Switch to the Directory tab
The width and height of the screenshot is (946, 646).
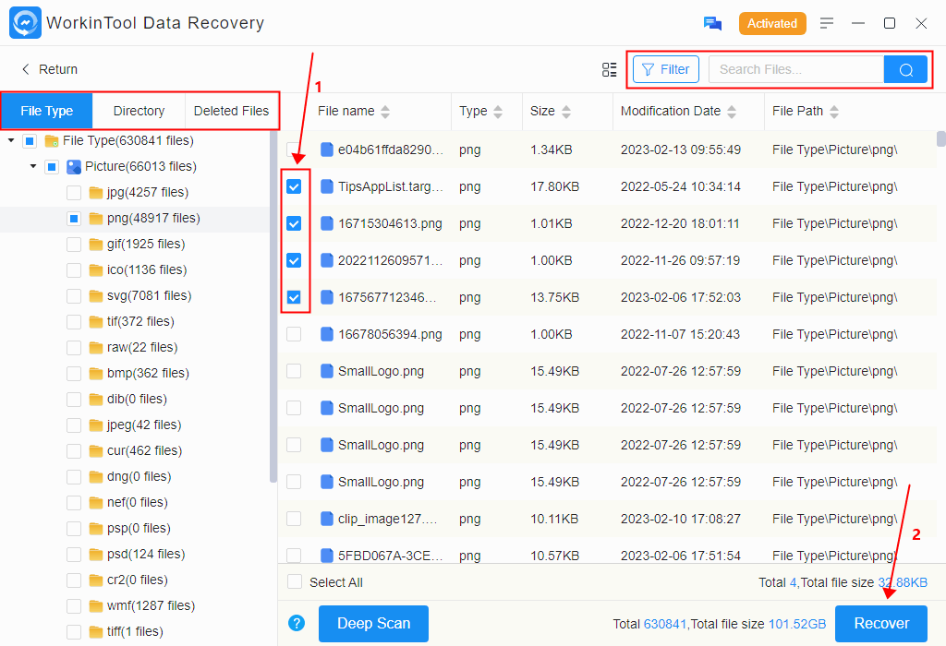139,111
